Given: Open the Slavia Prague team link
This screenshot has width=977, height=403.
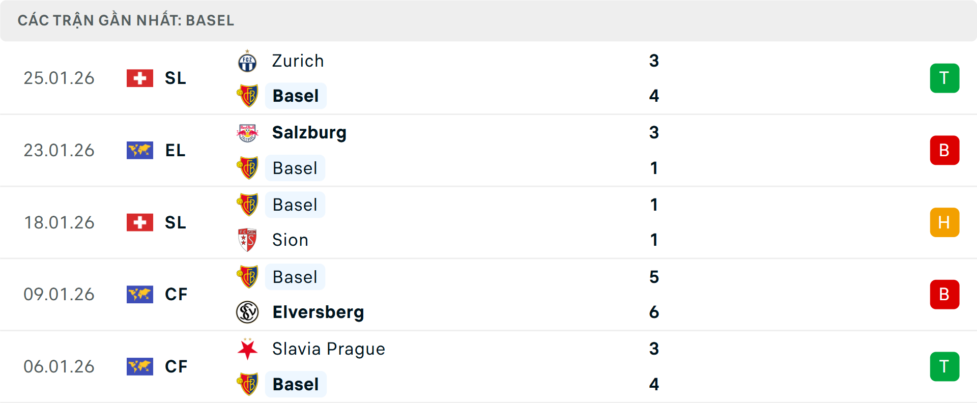Looking at the screenshot, I should click(328, 349).
